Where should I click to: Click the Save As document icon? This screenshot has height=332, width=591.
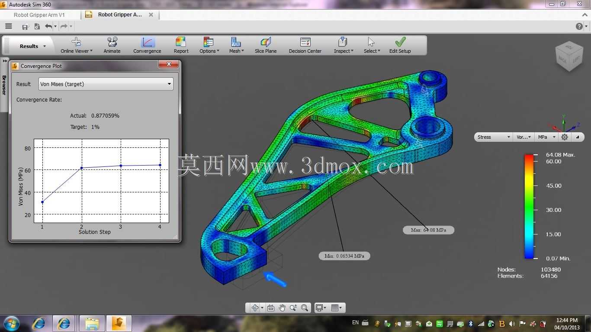(x=37, y=26)
